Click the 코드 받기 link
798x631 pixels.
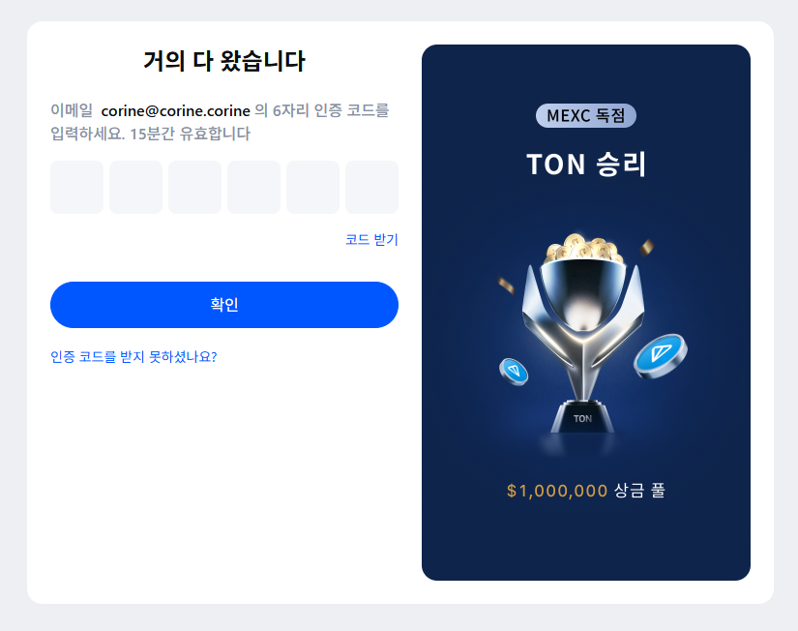pyautogui.click(x=372, y=239)
